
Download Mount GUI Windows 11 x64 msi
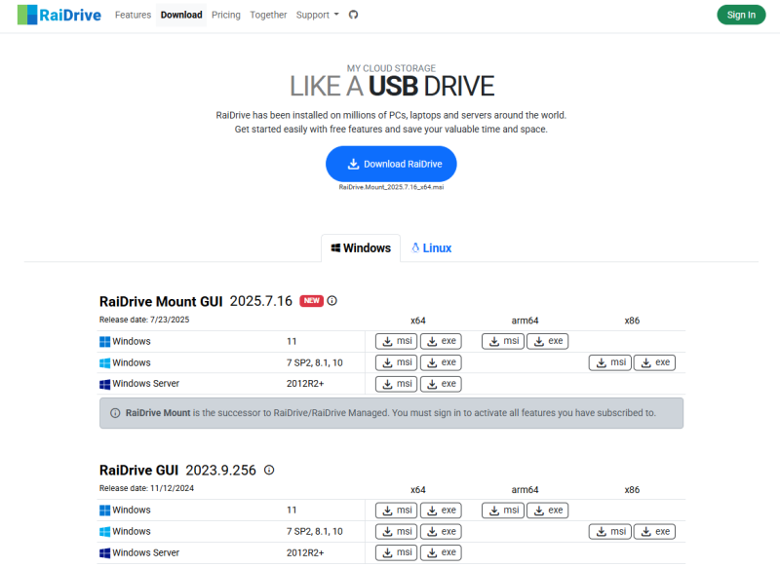pyautogui.click(x=397, y=341)
